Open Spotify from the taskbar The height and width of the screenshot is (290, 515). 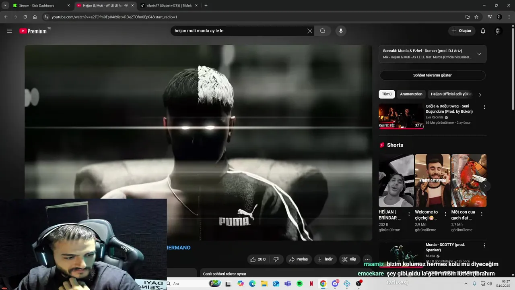pos(299,284)
